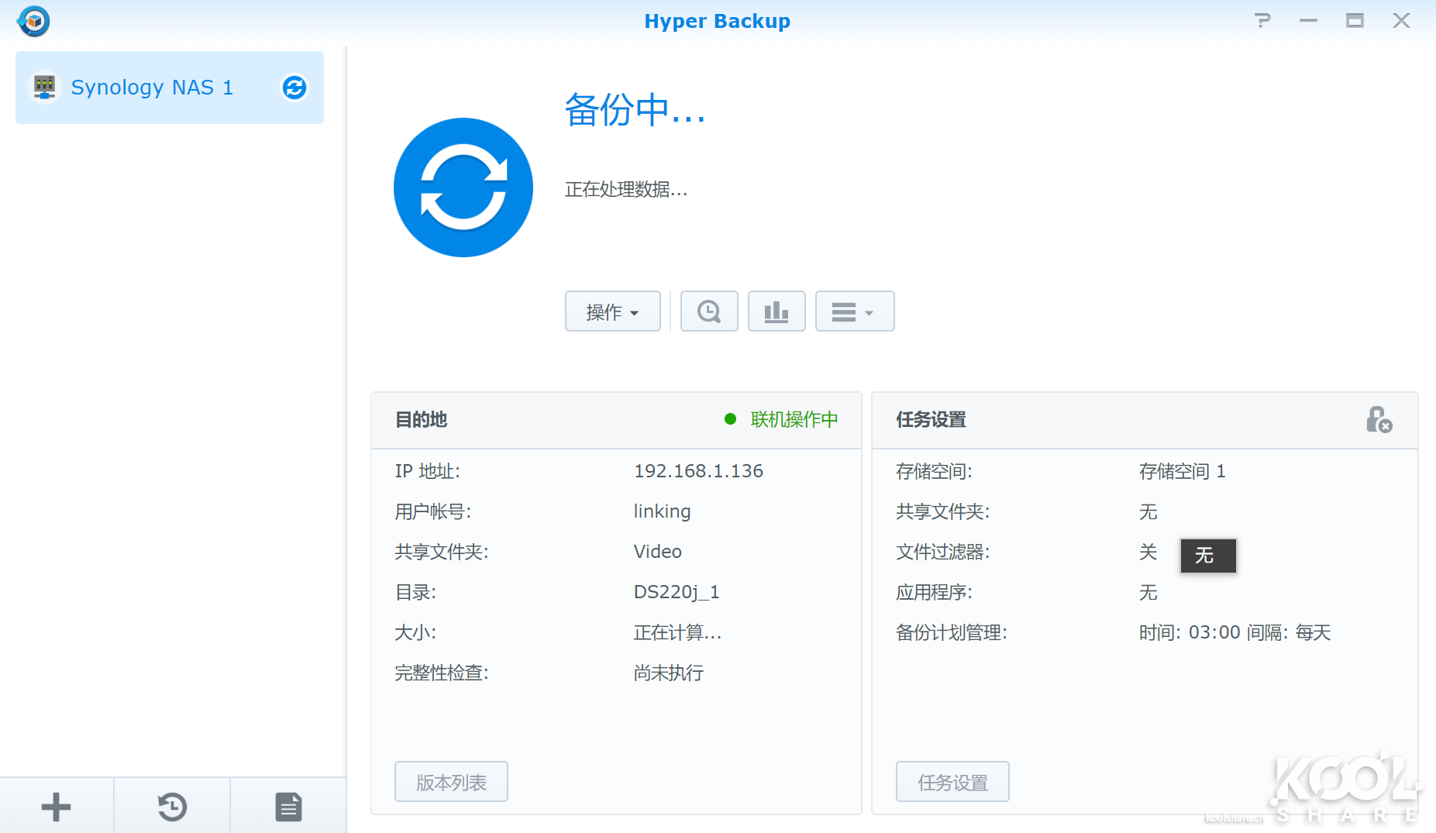Viewport: 1436px width, 833px height.
Task: Click the 备份计划管理 schedule time value
Action: coord(1234,633)
